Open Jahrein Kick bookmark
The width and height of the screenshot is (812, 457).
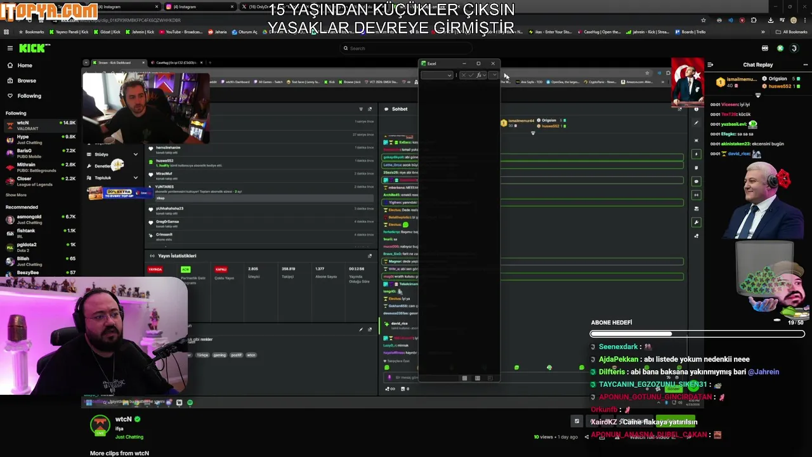coord(139,32)
